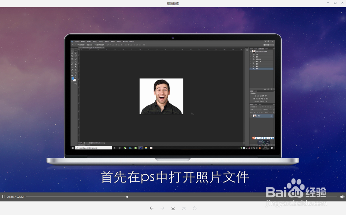Open the Filter menu in Photoshop's menu bar
Viewport: 346px width, 215px height.
pyautogui.click(x=113, y=41)
